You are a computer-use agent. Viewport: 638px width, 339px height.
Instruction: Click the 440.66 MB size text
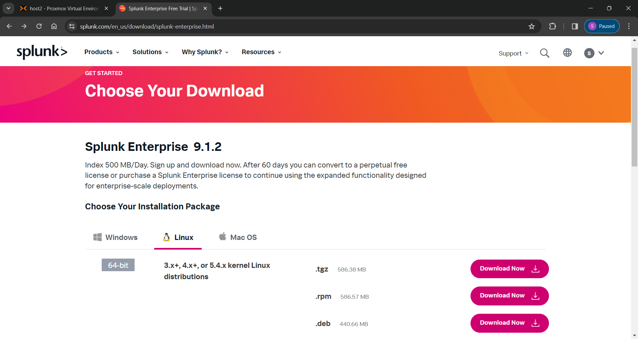tap(354, 324)
